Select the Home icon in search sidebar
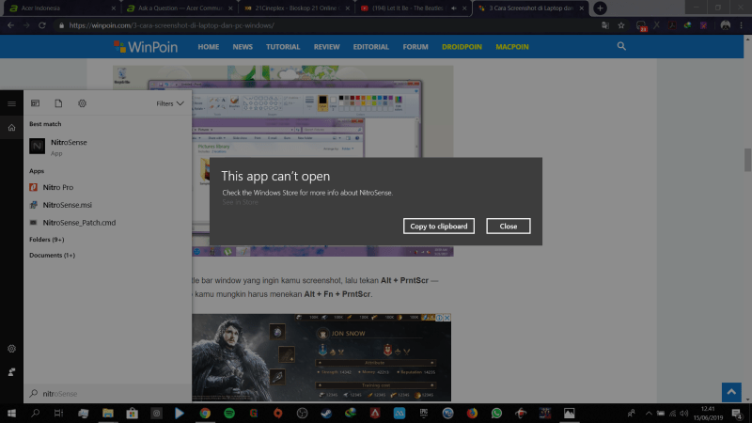 point(11,128)
